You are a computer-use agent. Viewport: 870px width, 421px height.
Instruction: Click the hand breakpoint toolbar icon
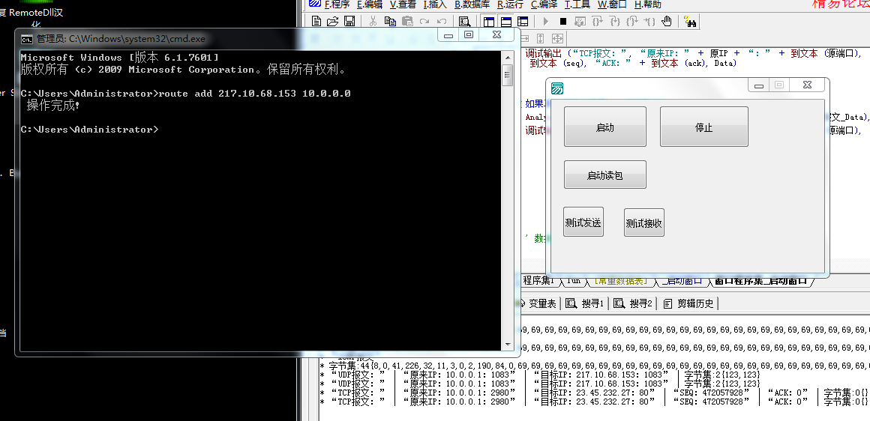click(x=667, y=22)
